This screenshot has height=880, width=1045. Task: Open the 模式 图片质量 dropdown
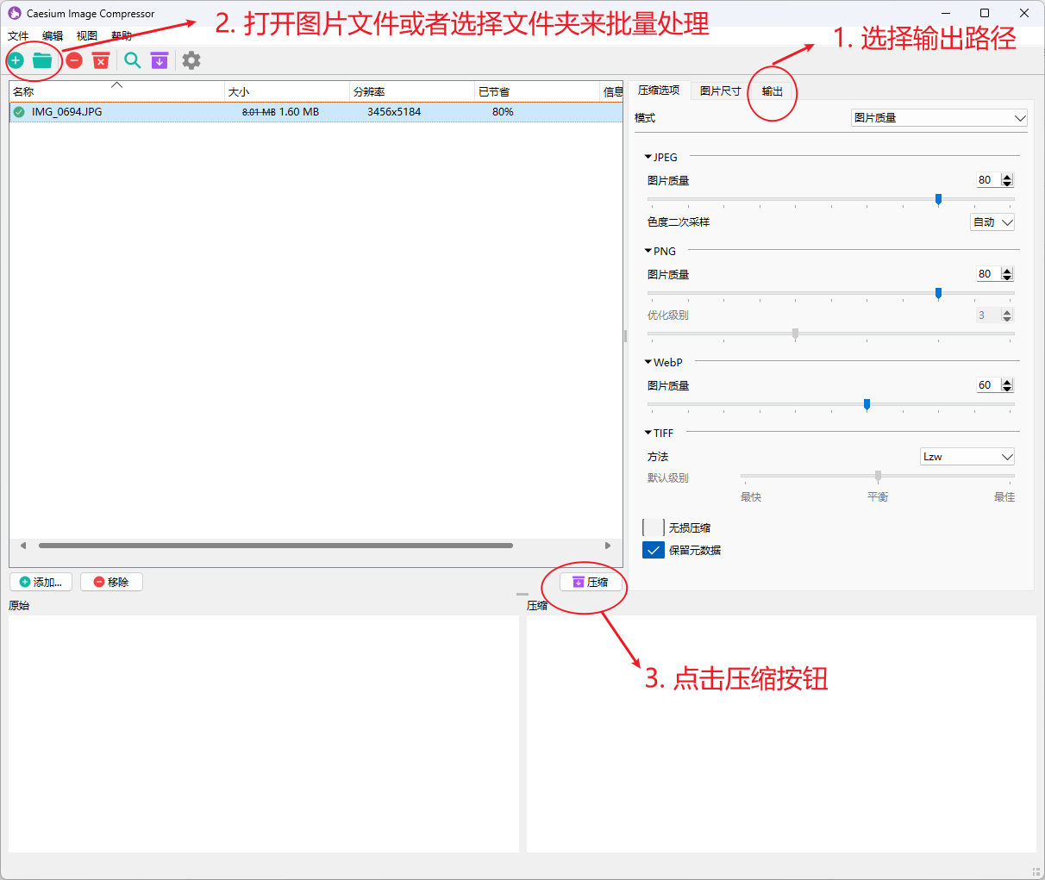tap(939, 118)
